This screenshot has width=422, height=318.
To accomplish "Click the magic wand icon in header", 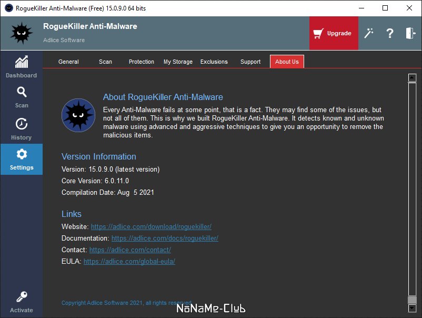I will [x=369, y=33].
